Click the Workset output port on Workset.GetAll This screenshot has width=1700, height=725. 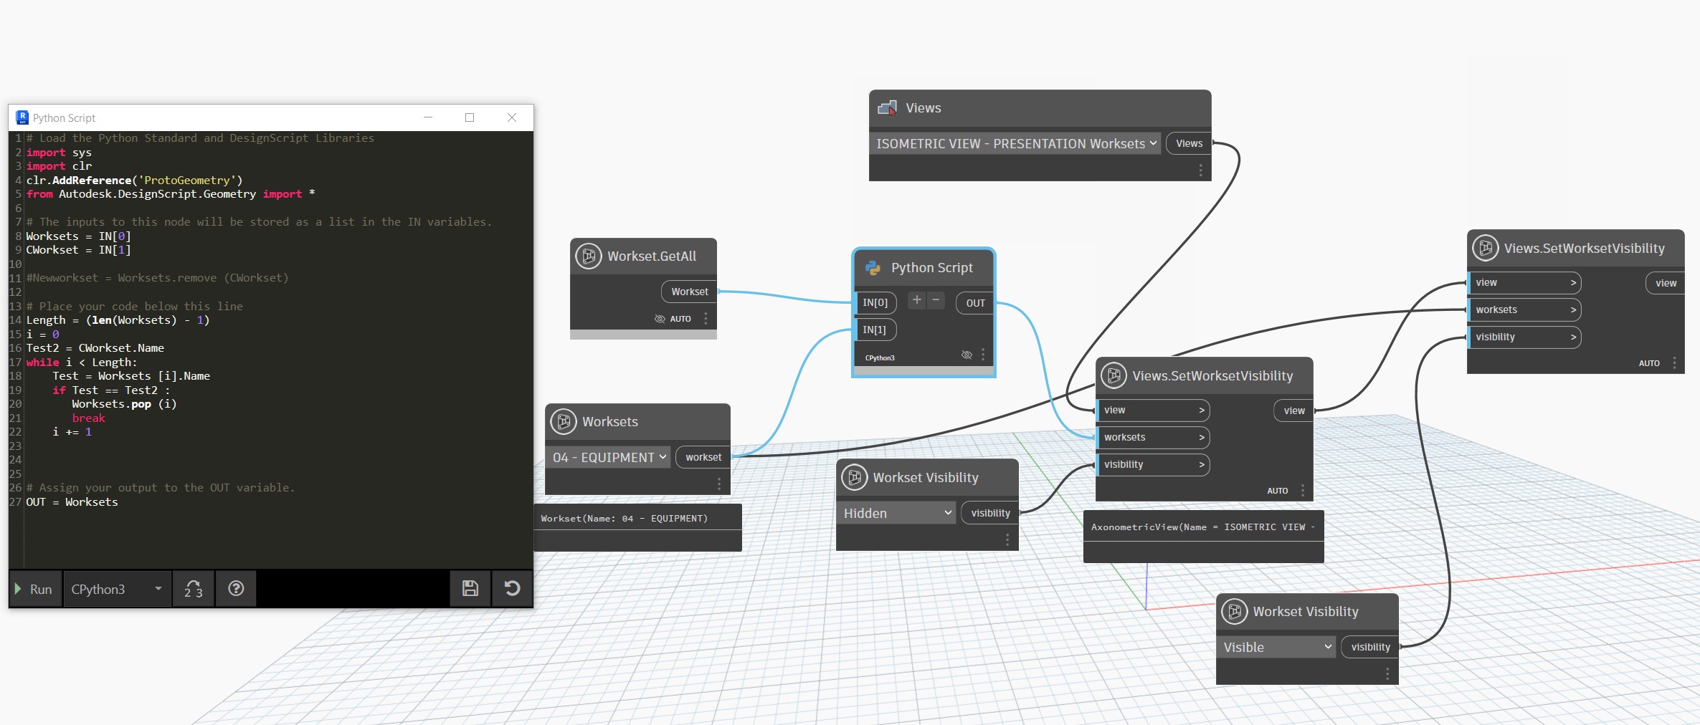689,292
